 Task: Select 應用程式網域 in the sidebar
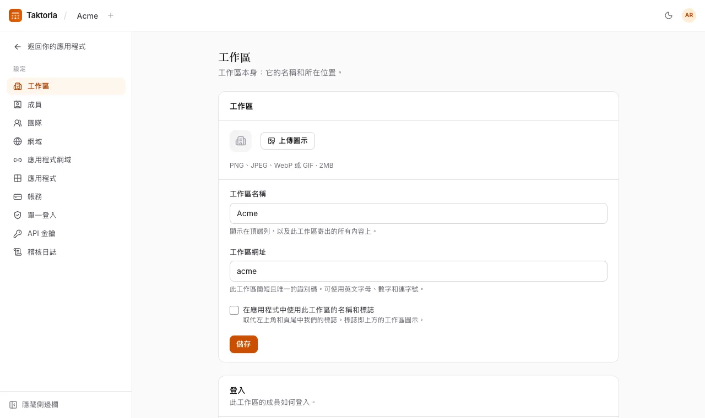click(x=66, y=160)
